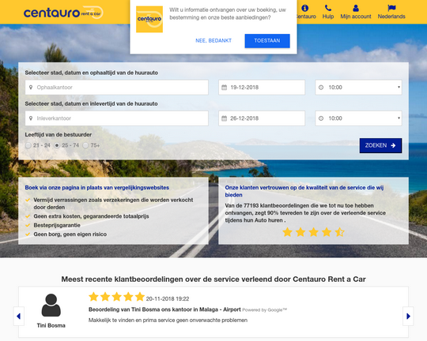The height and width of the screenshot is (341, 427).
Task: Click 'Geen extra kosten, gegarandeerde totaalprijs' text
Action: pos(91,216)
